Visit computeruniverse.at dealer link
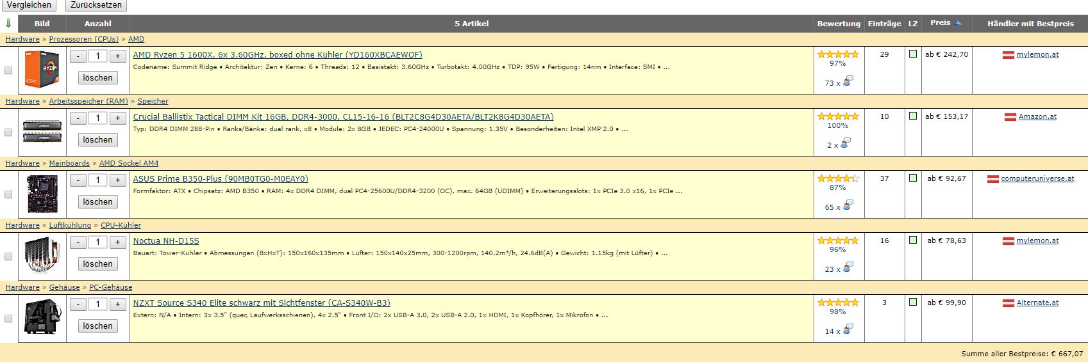 (1037, 178)
